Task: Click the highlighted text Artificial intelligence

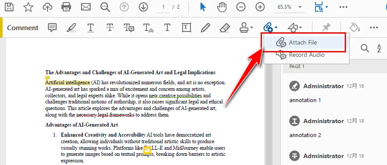Action: (68, 82)
